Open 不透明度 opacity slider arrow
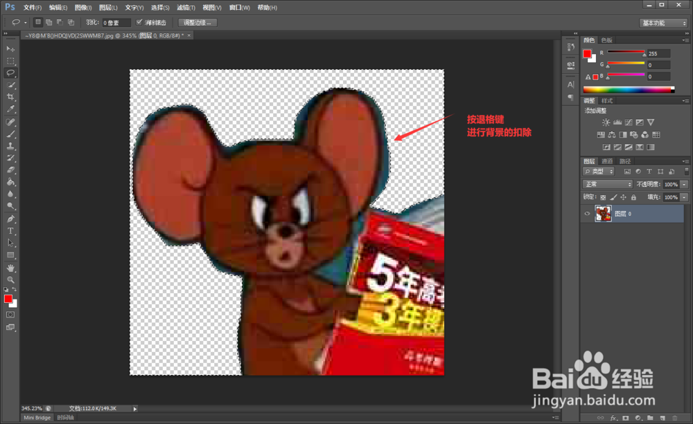 tap(684, 184)
